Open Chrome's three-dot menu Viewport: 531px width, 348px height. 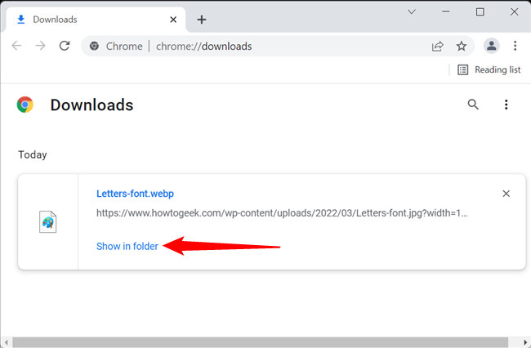click(515, 46)
